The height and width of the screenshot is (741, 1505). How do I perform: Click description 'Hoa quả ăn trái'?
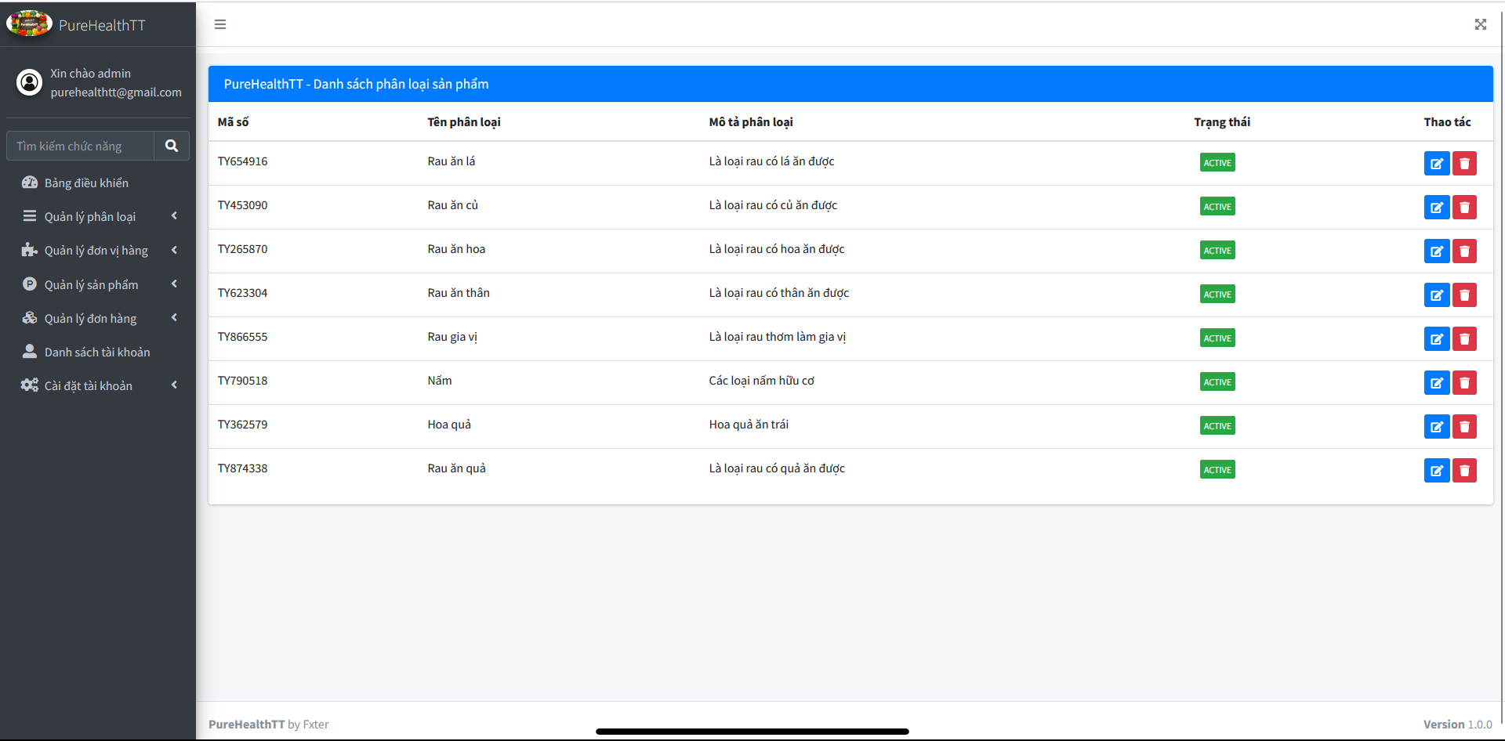749,425
